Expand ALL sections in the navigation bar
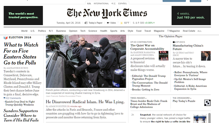Viewport: 219px width, 123px height. pos(200,31)
